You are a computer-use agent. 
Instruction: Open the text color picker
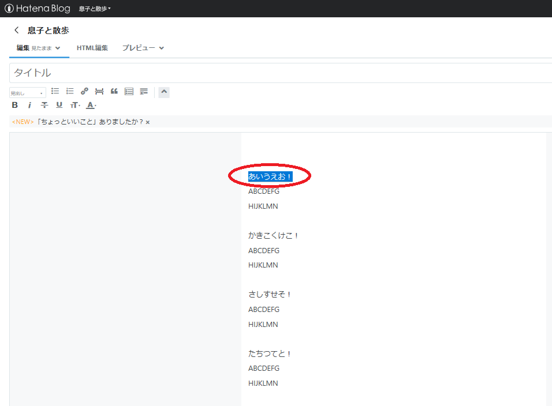[91, 105]
